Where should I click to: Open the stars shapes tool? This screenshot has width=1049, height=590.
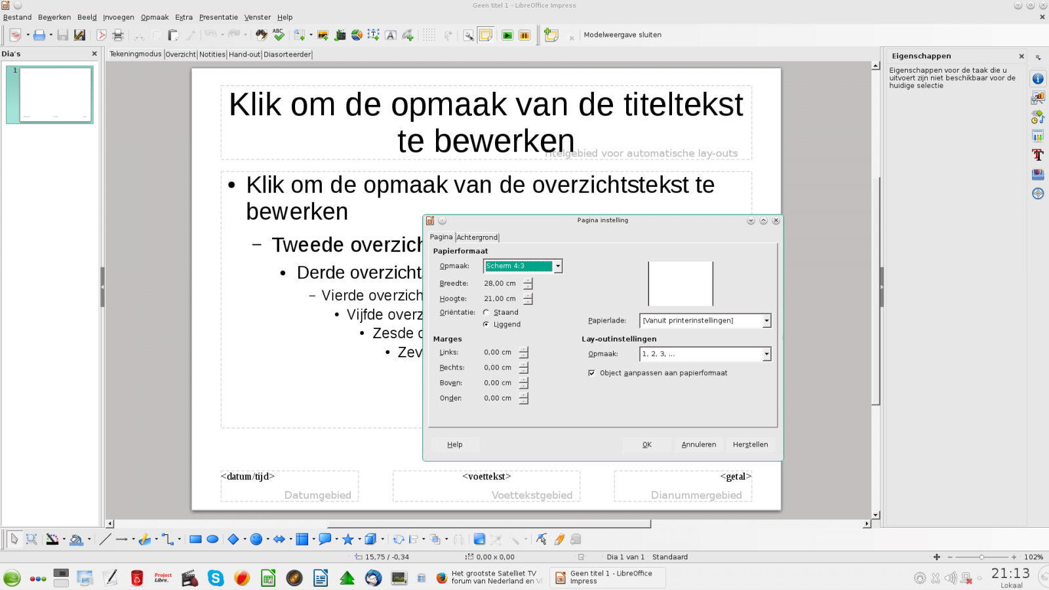pos(347,540)
